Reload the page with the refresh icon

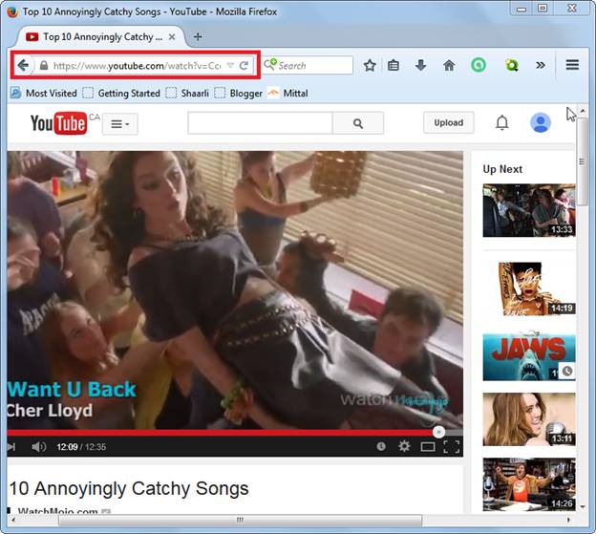[244, 65]
